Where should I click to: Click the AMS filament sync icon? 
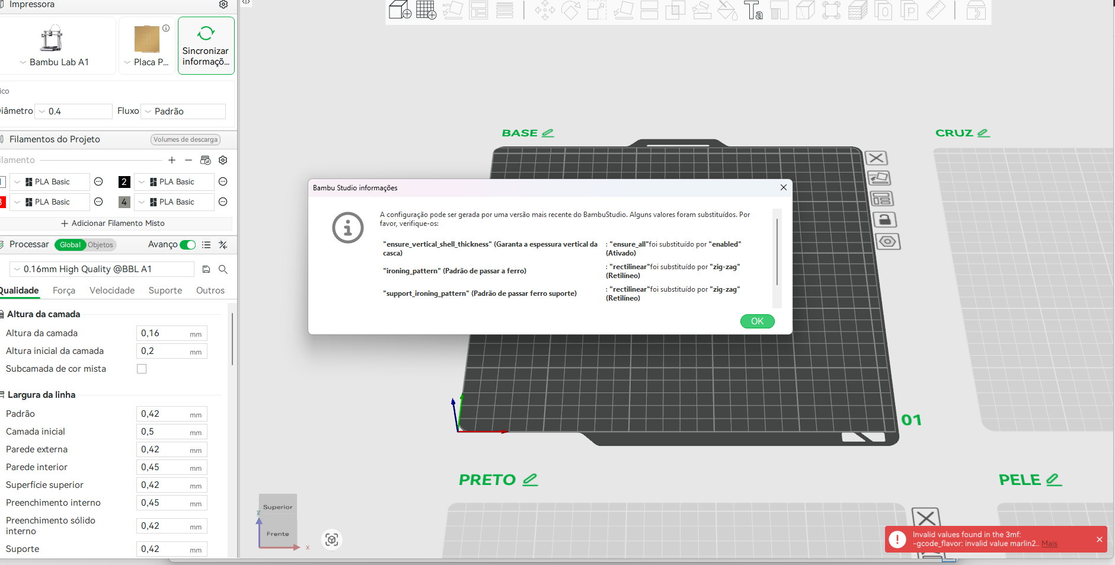[206, 160]
